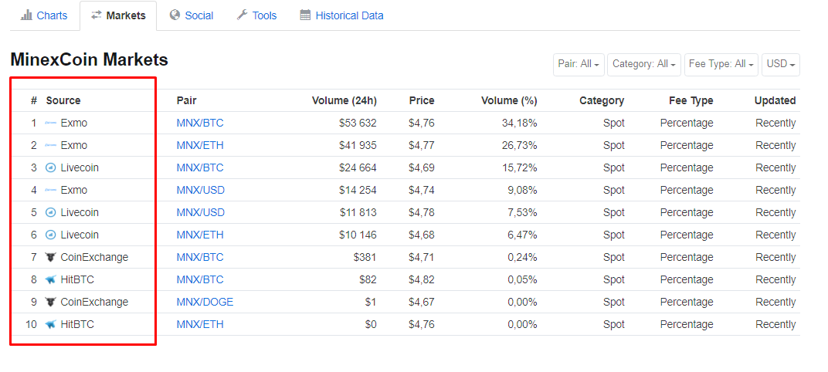
Task: Click the wrench icon on Tools tab
Action: pyautogui.click(x=242, y=15)
